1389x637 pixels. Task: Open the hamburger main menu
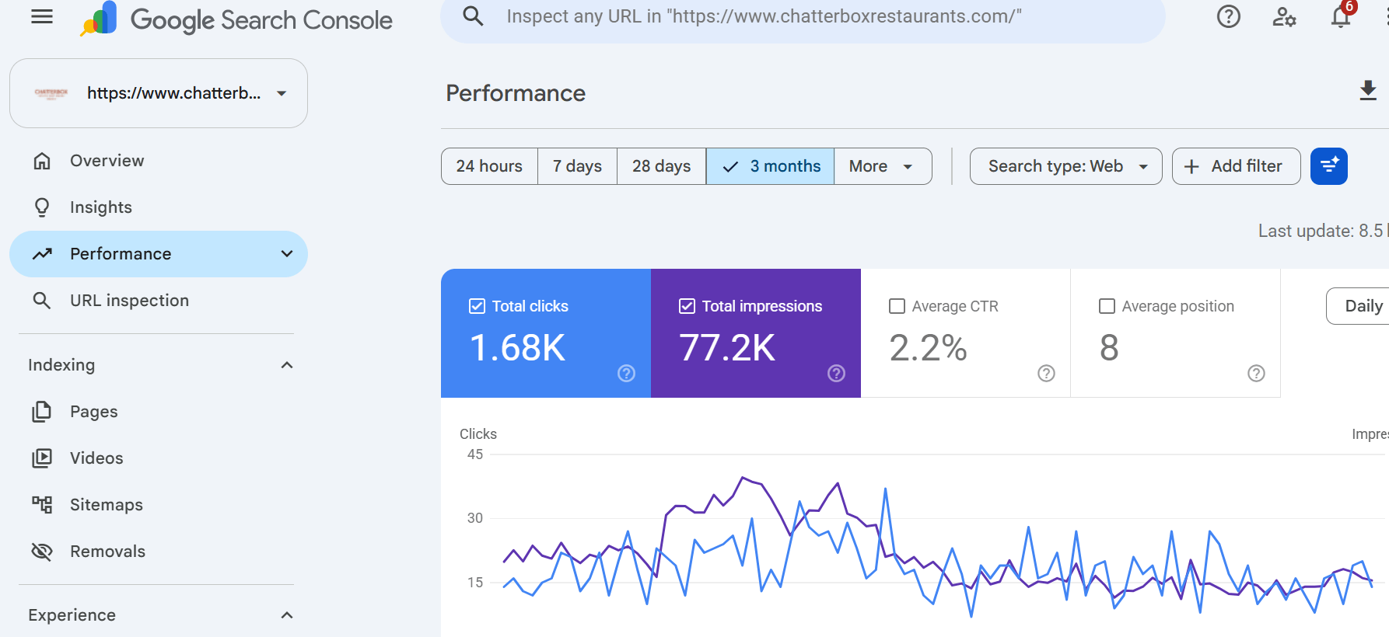pyautogui.click(x=42, y=17)
